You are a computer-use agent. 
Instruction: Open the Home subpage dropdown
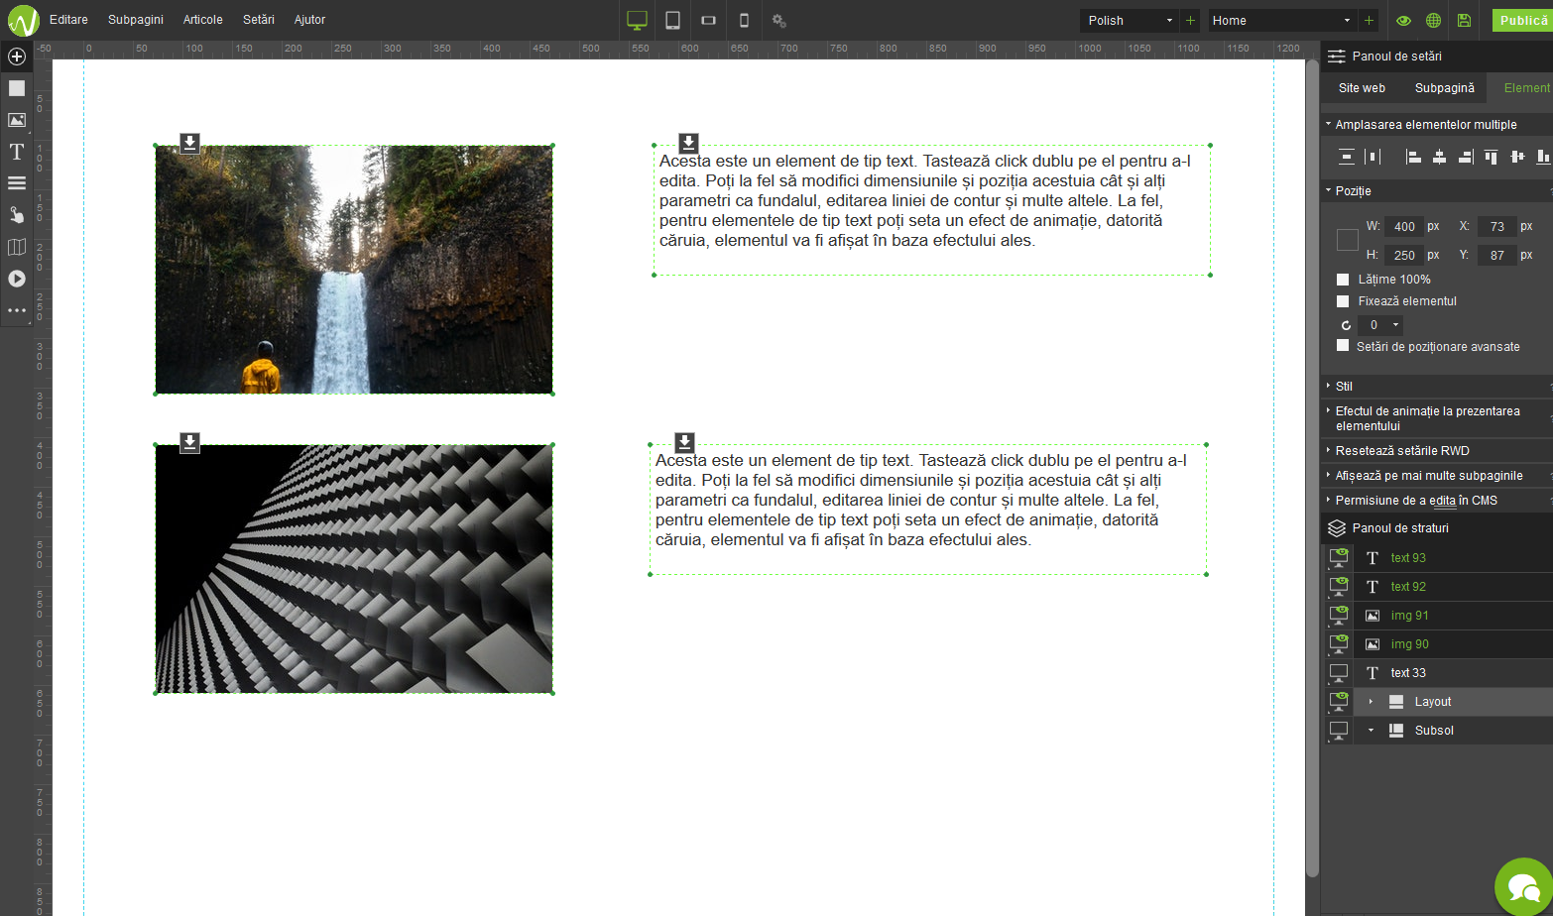(x=1280, y=20)
